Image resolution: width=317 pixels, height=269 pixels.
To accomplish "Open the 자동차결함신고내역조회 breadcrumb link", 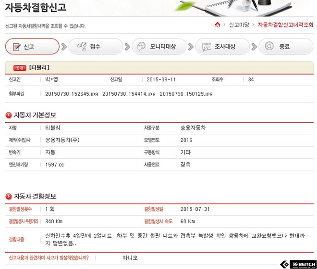I will (x=285, y=25).
